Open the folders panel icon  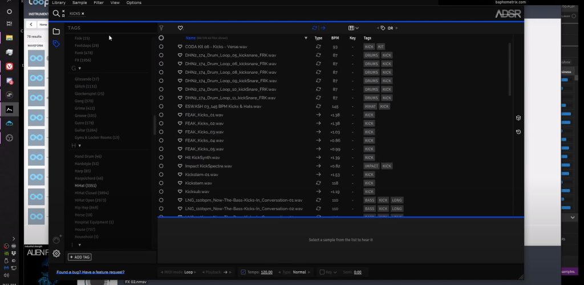pyautogui.click(x=56, y=31)
